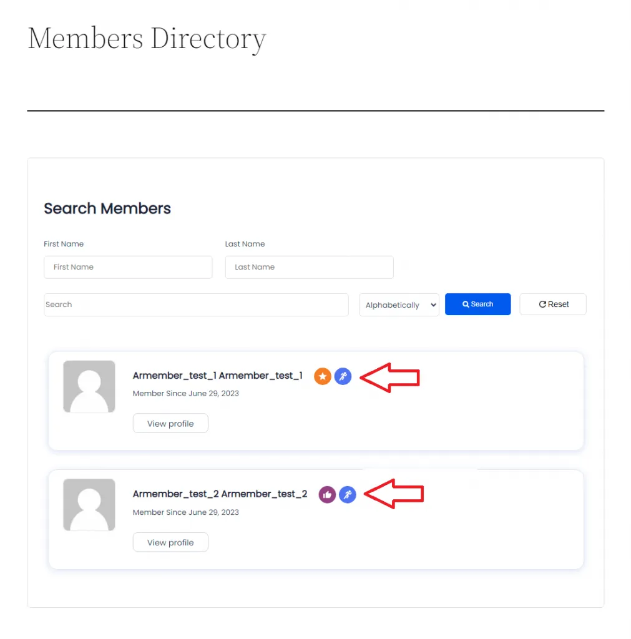Click the magnifier icon in the Search button
The image size is (631, 639).
click(466, 305)
